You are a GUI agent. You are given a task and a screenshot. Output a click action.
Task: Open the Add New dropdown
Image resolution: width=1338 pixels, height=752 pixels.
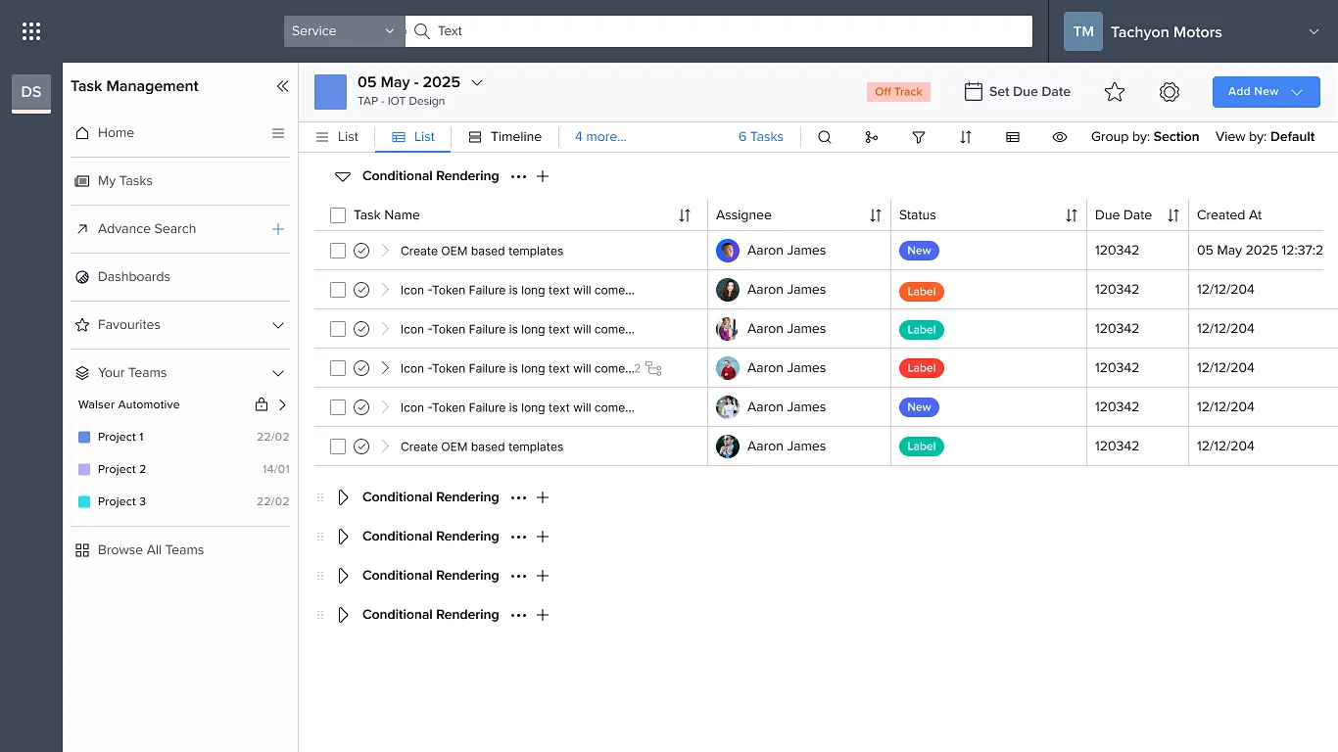point(1266,92)
